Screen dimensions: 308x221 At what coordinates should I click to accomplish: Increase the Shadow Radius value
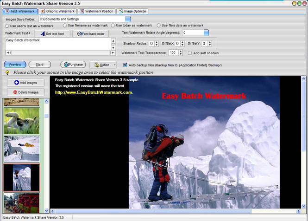click(157, 42)
